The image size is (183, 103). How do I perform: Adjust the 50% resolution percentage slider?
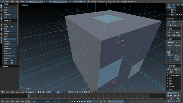click(x=170, y=53)
